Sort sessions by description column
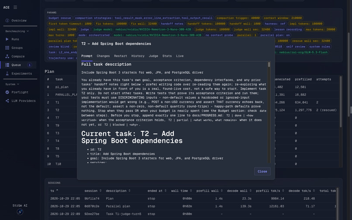The height and width of the screenshot is (220, 352). point(118,191)
